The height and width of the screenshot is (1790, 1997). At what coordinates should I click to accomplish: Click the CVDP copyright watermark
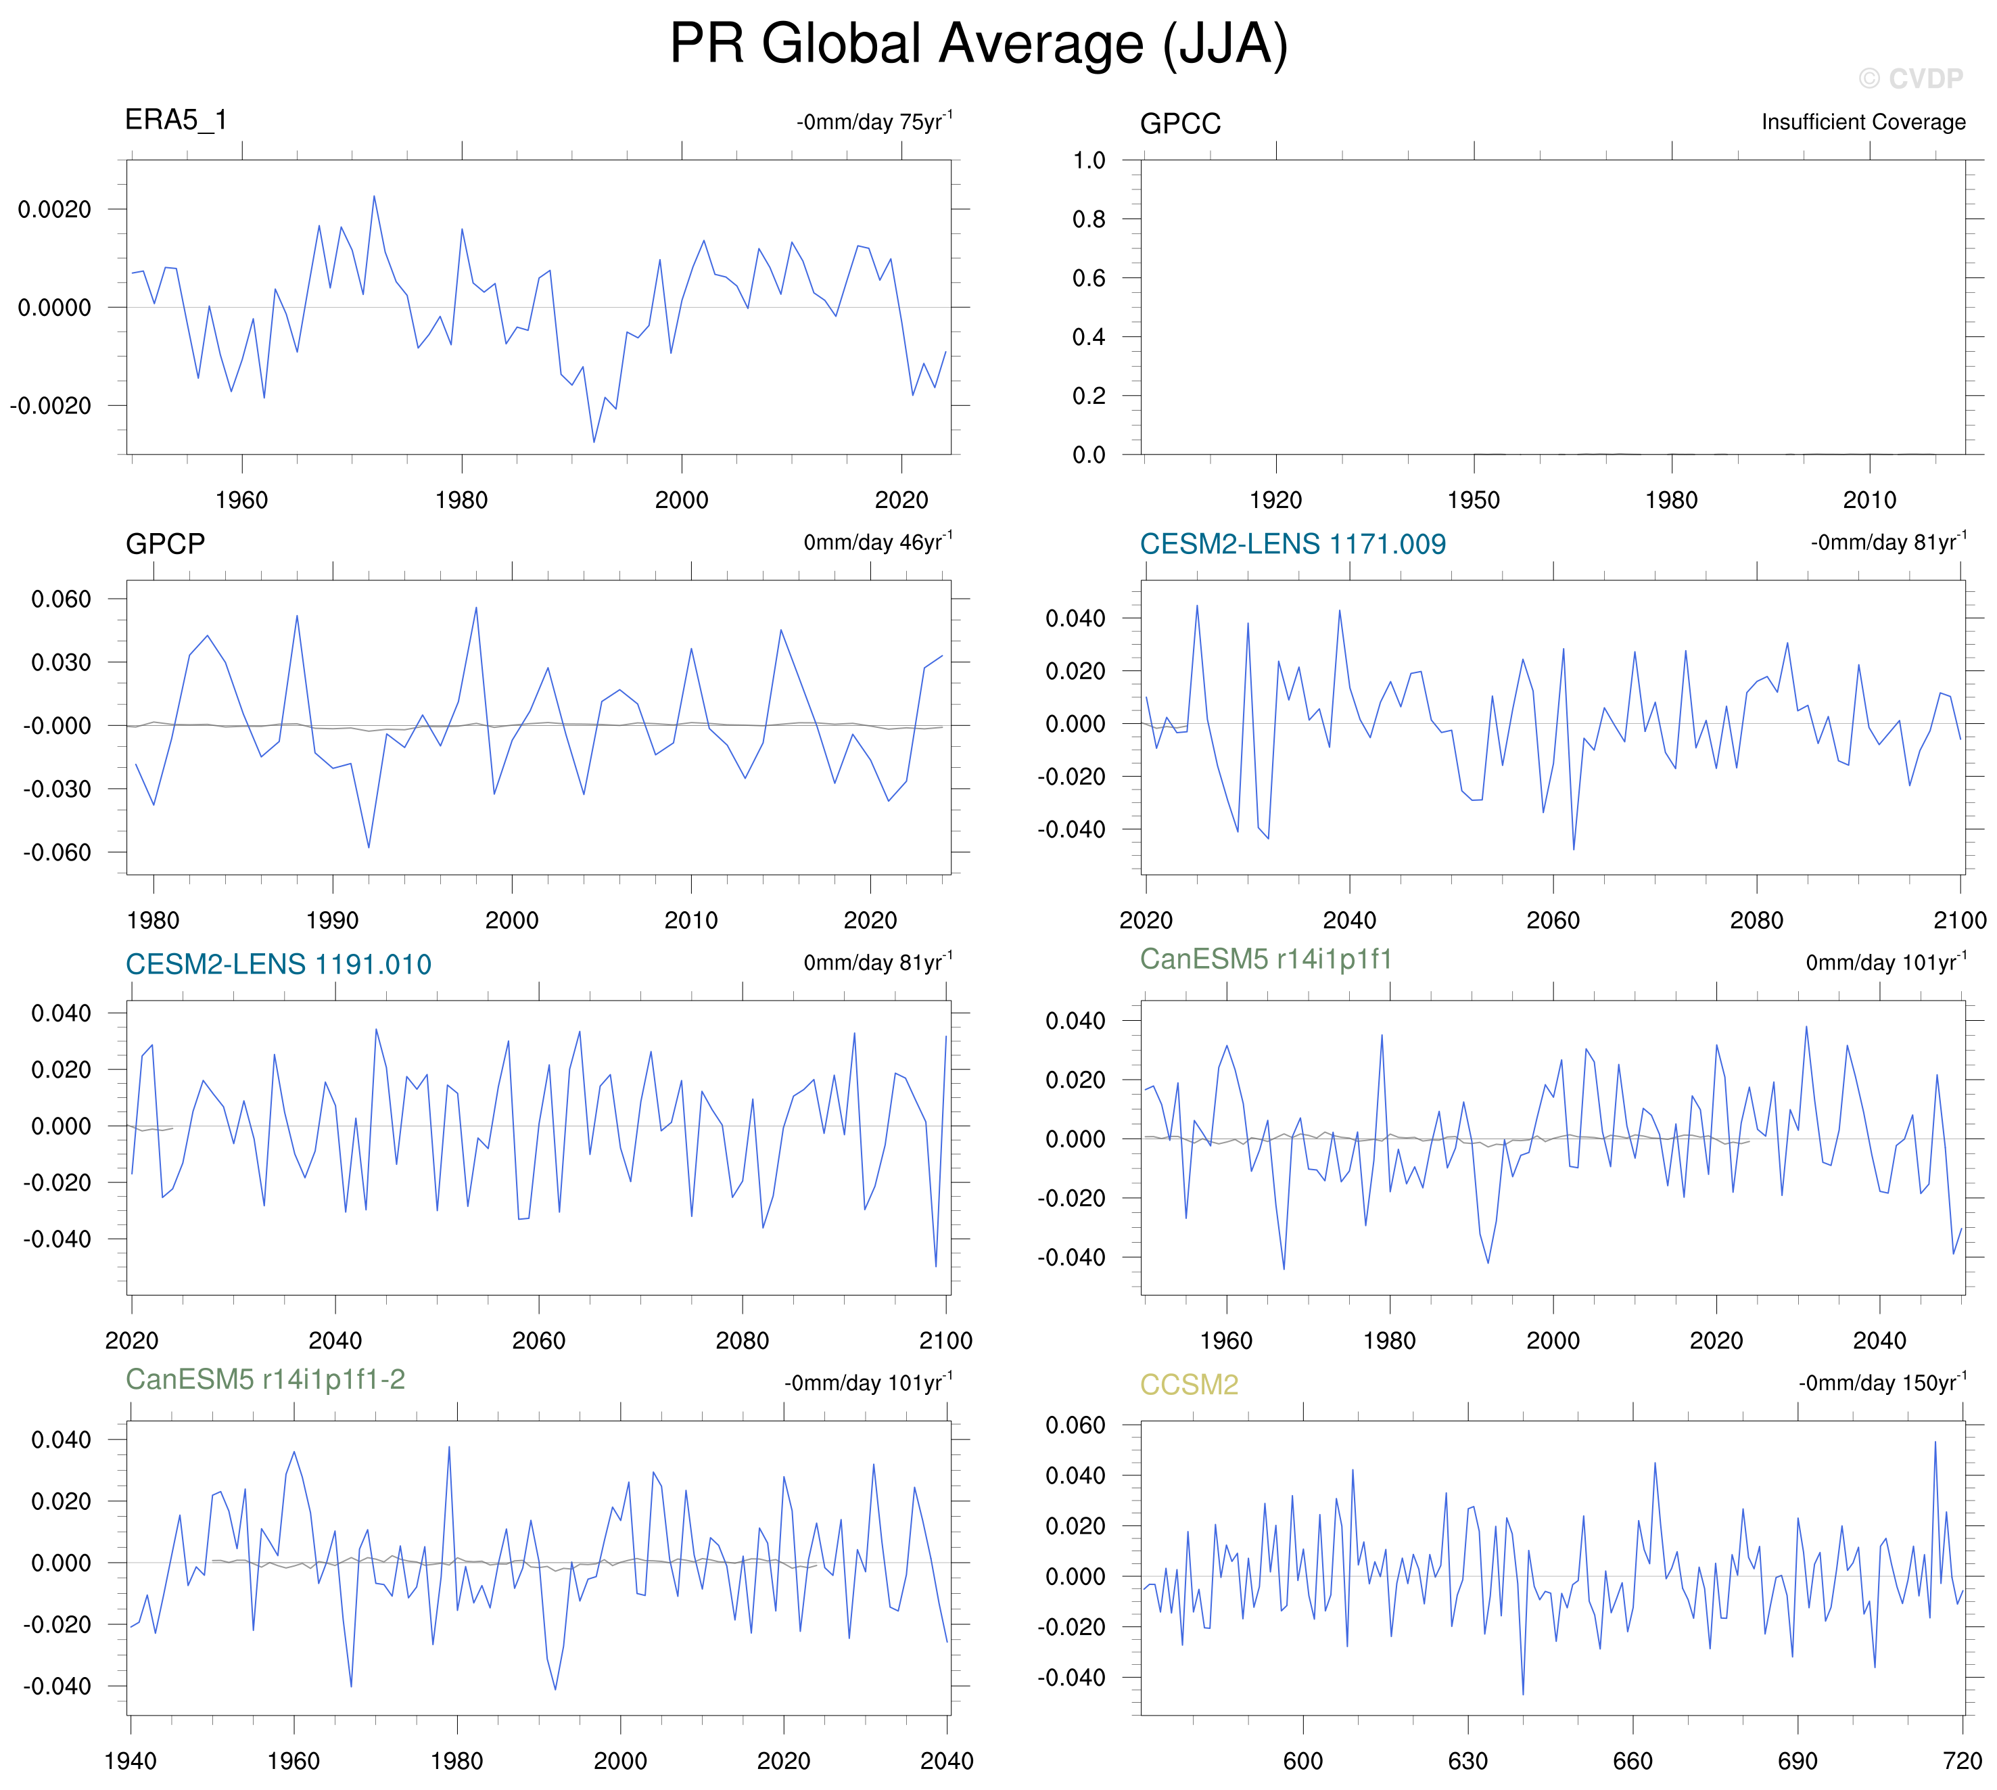pyautogui.click(x=1910, y=78)
